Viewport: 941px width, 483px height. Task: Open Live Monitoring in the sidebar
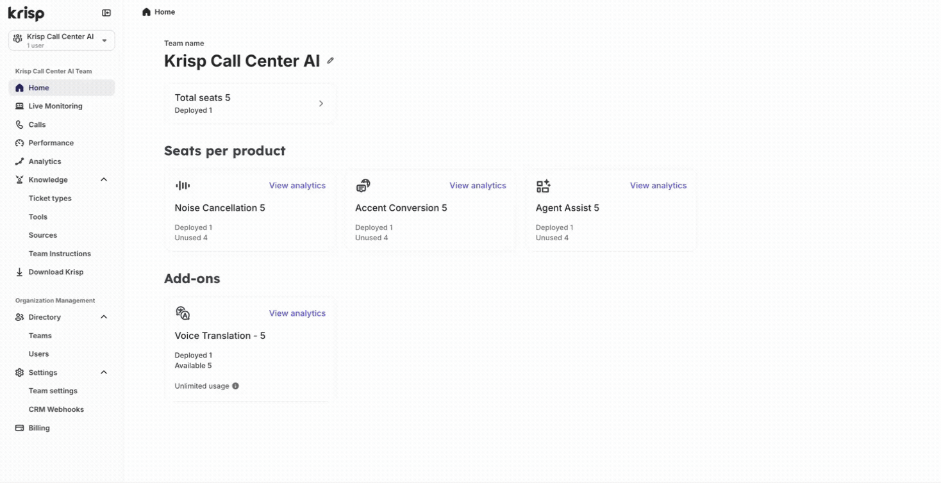(55, 106)
